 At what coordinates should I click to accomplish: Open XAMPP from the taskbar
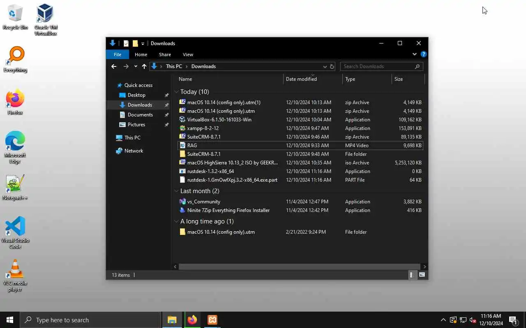pyautogui.click(x=212, y=320)
